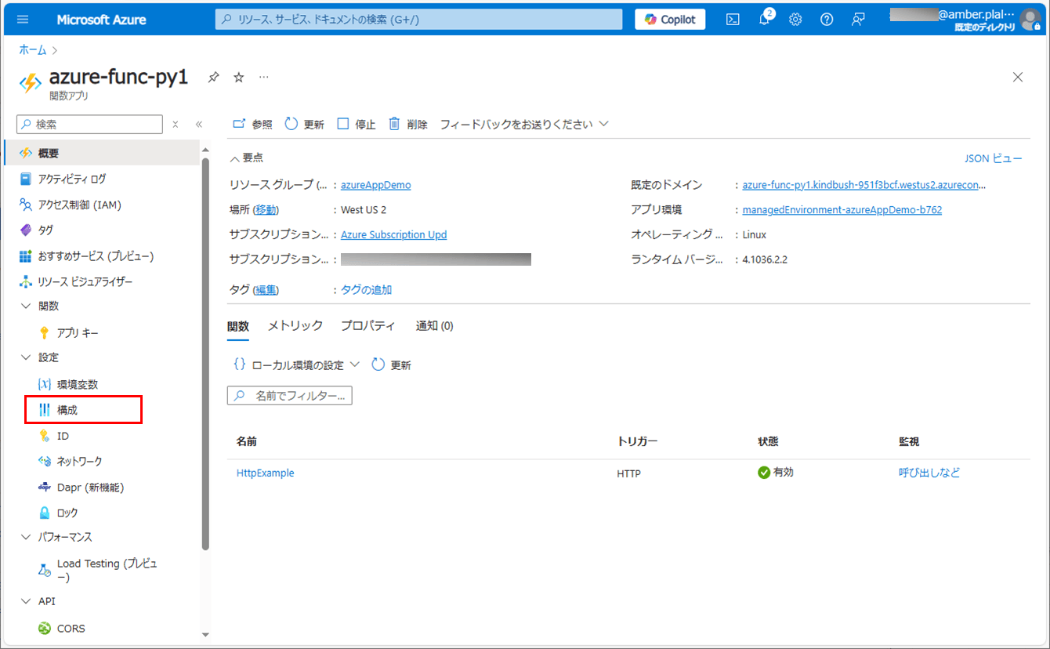The height and width of the screenshot is (649, 1050).
Task: Open the HttpExample function
Action: point(266,473)
